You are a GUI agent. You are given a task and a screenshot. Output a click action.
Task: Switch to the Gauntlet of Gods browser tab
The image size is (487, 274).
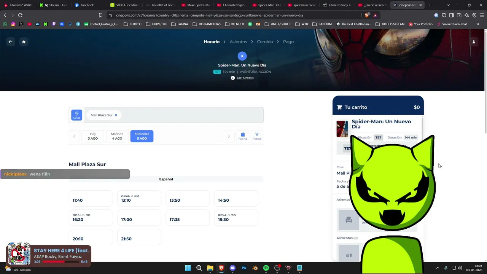pos(161,5)
